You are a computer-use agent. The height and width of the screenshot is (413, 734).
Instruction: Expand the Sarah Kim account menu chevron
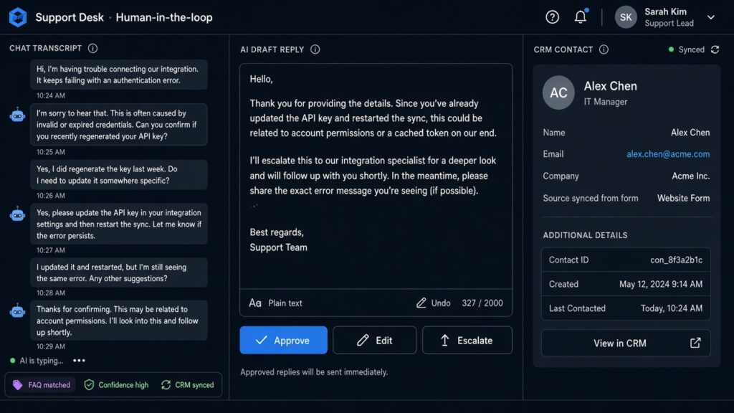pos(710,17)
